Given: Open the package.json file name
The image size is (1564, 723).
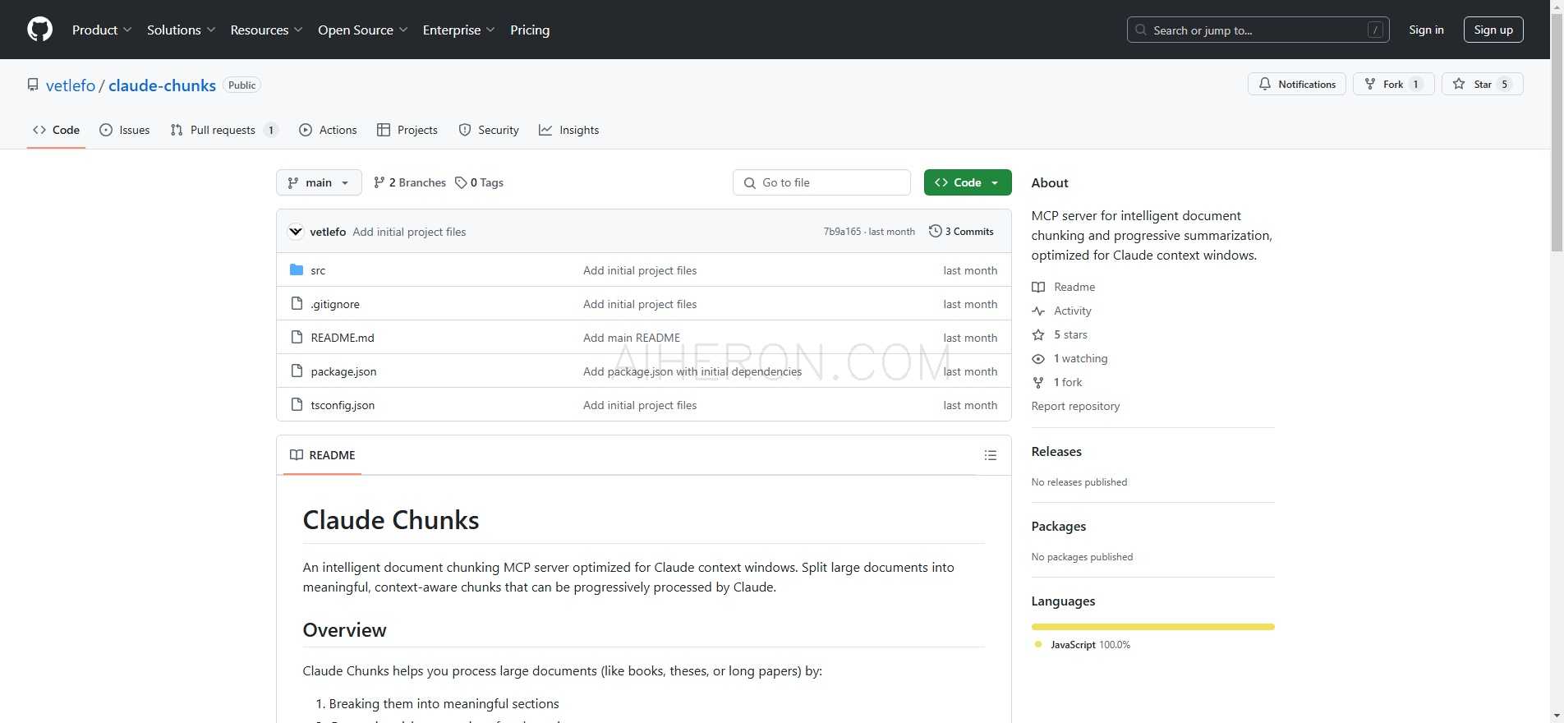Looking at the screenshot, I should tap(343, 371).
